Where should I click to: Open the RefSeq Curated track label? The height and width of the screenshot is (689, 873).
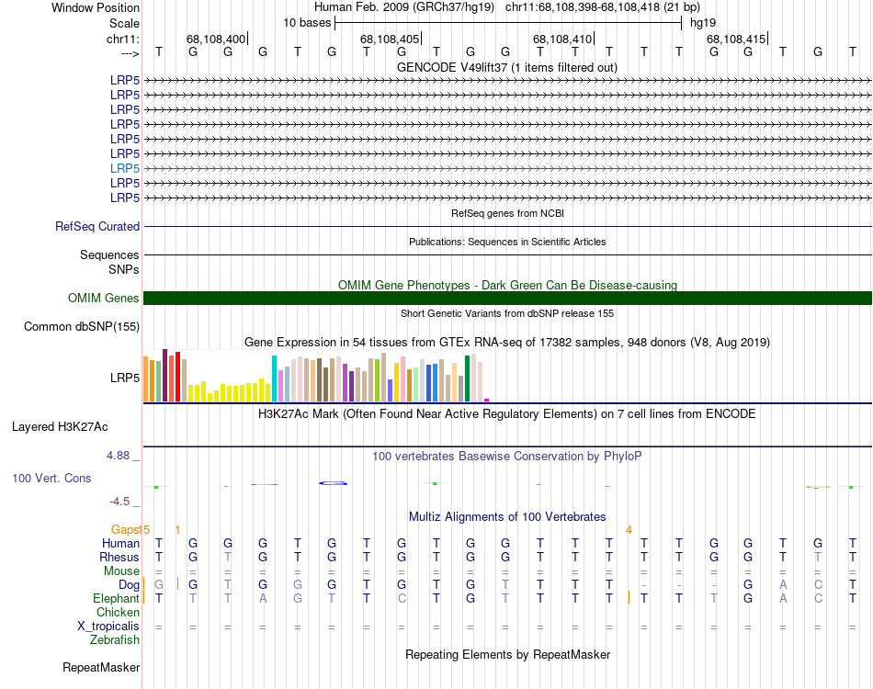(x=97, y=226)
